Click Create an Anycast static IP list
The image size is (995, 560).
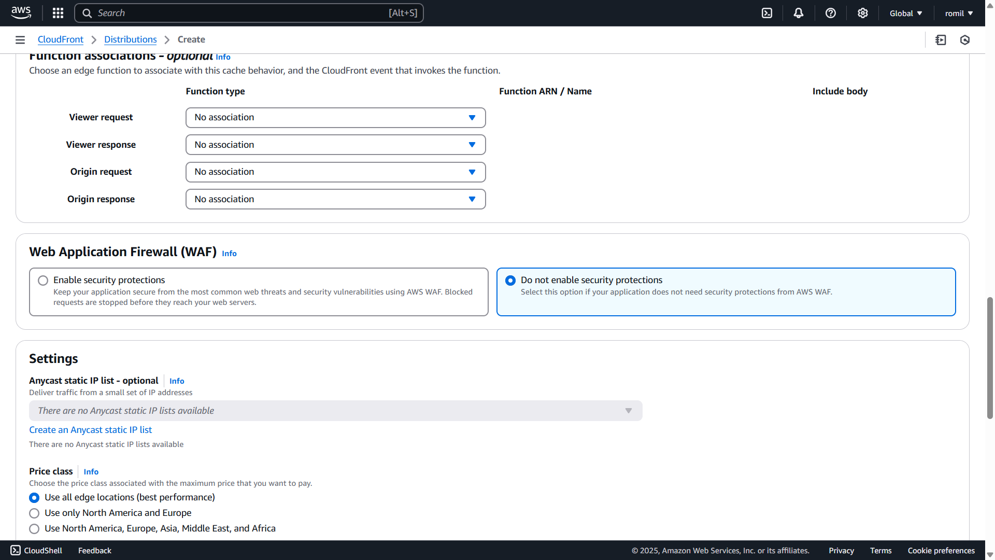click(91, 430)
